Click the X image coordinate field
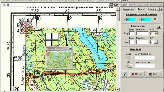The height and width of the screenshot is (92, 164). (131, 19)
